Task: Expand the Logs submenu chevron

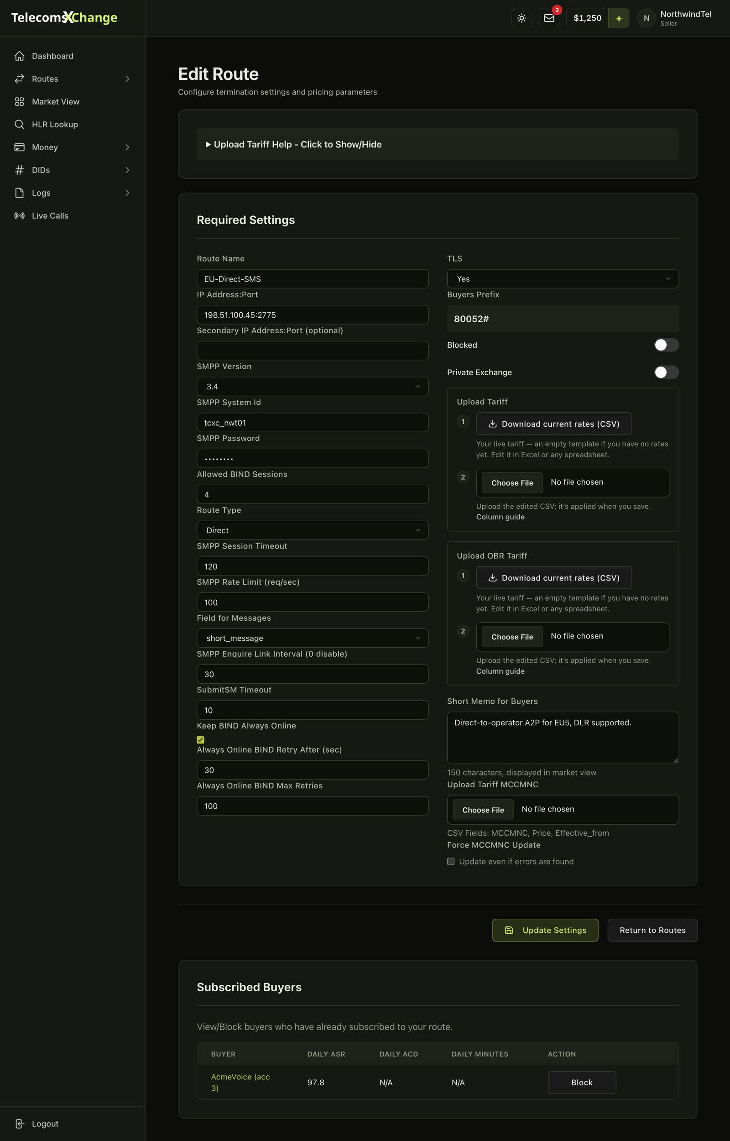Action: pos(127,193)
